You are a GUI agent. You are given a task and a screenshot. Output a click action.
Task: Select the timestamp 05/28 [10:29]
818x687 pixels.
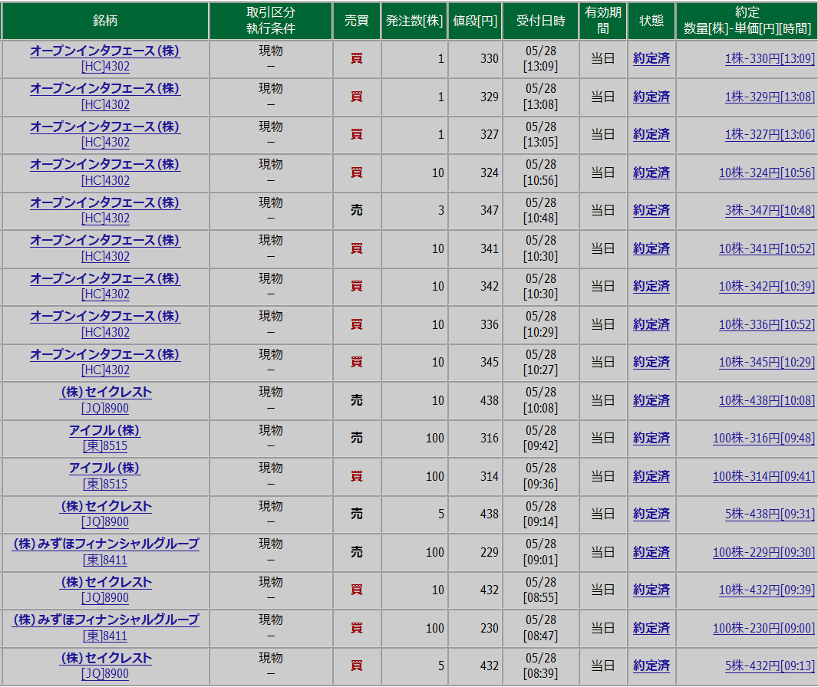point(541,324)
